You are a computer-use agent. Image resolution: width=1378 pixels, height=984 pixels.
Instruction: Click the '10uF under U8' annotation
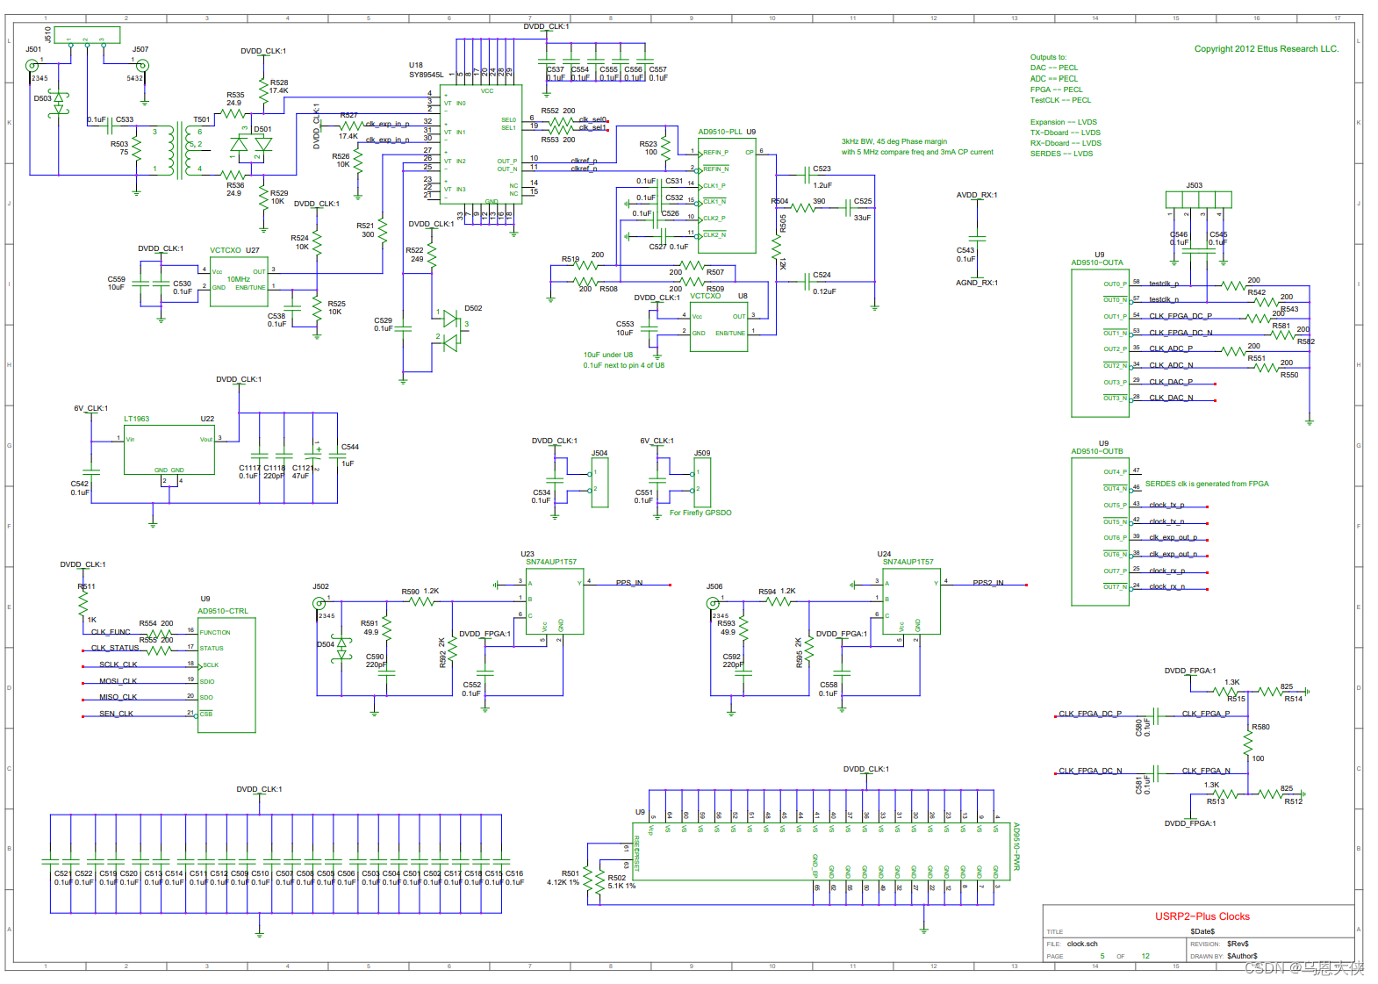(607, 355)
